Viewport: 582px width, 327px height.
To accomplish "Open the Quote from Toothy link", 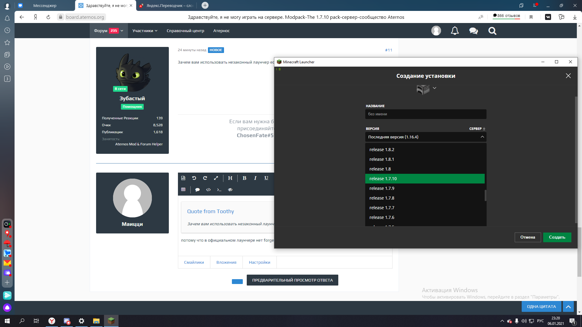I will [210, 211].
